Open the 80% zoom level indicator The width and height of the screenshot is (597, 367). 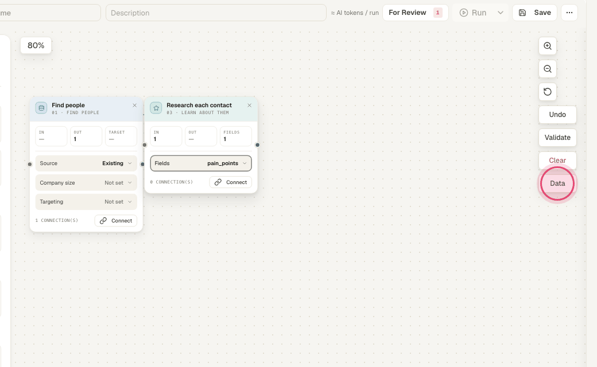36,46
